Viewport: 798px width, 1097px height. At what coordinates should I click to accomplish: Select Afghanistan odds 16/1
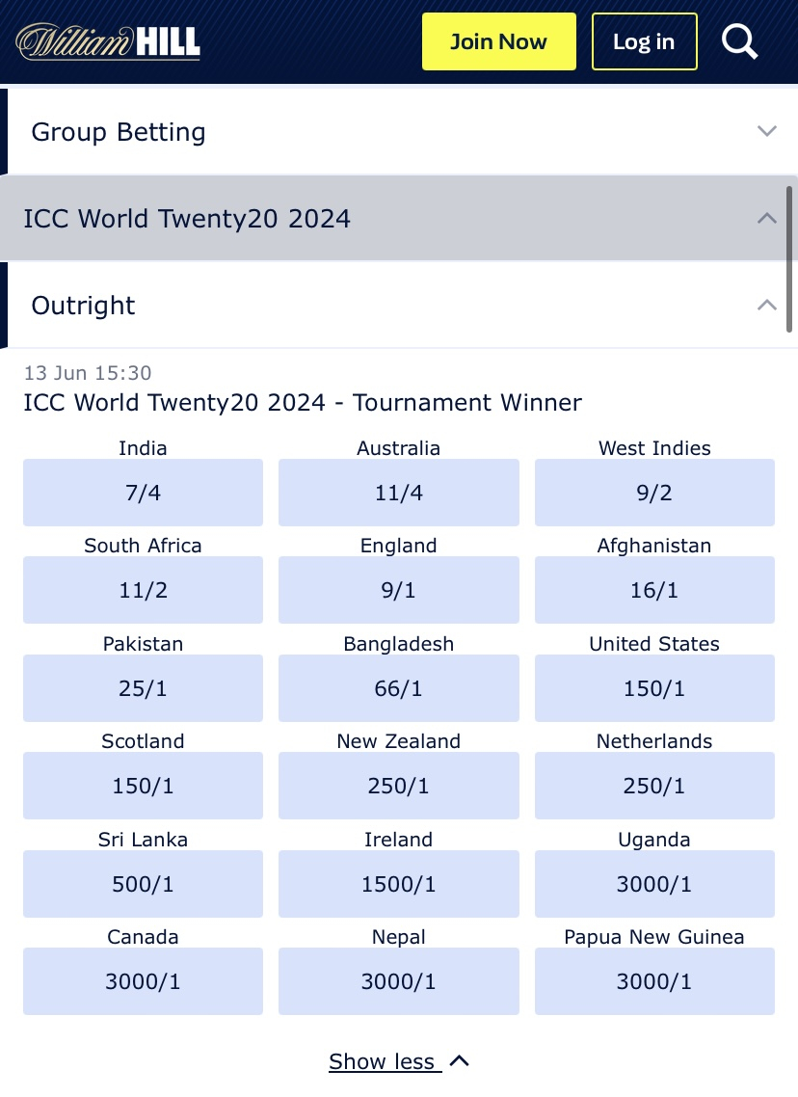coord(654,590)
